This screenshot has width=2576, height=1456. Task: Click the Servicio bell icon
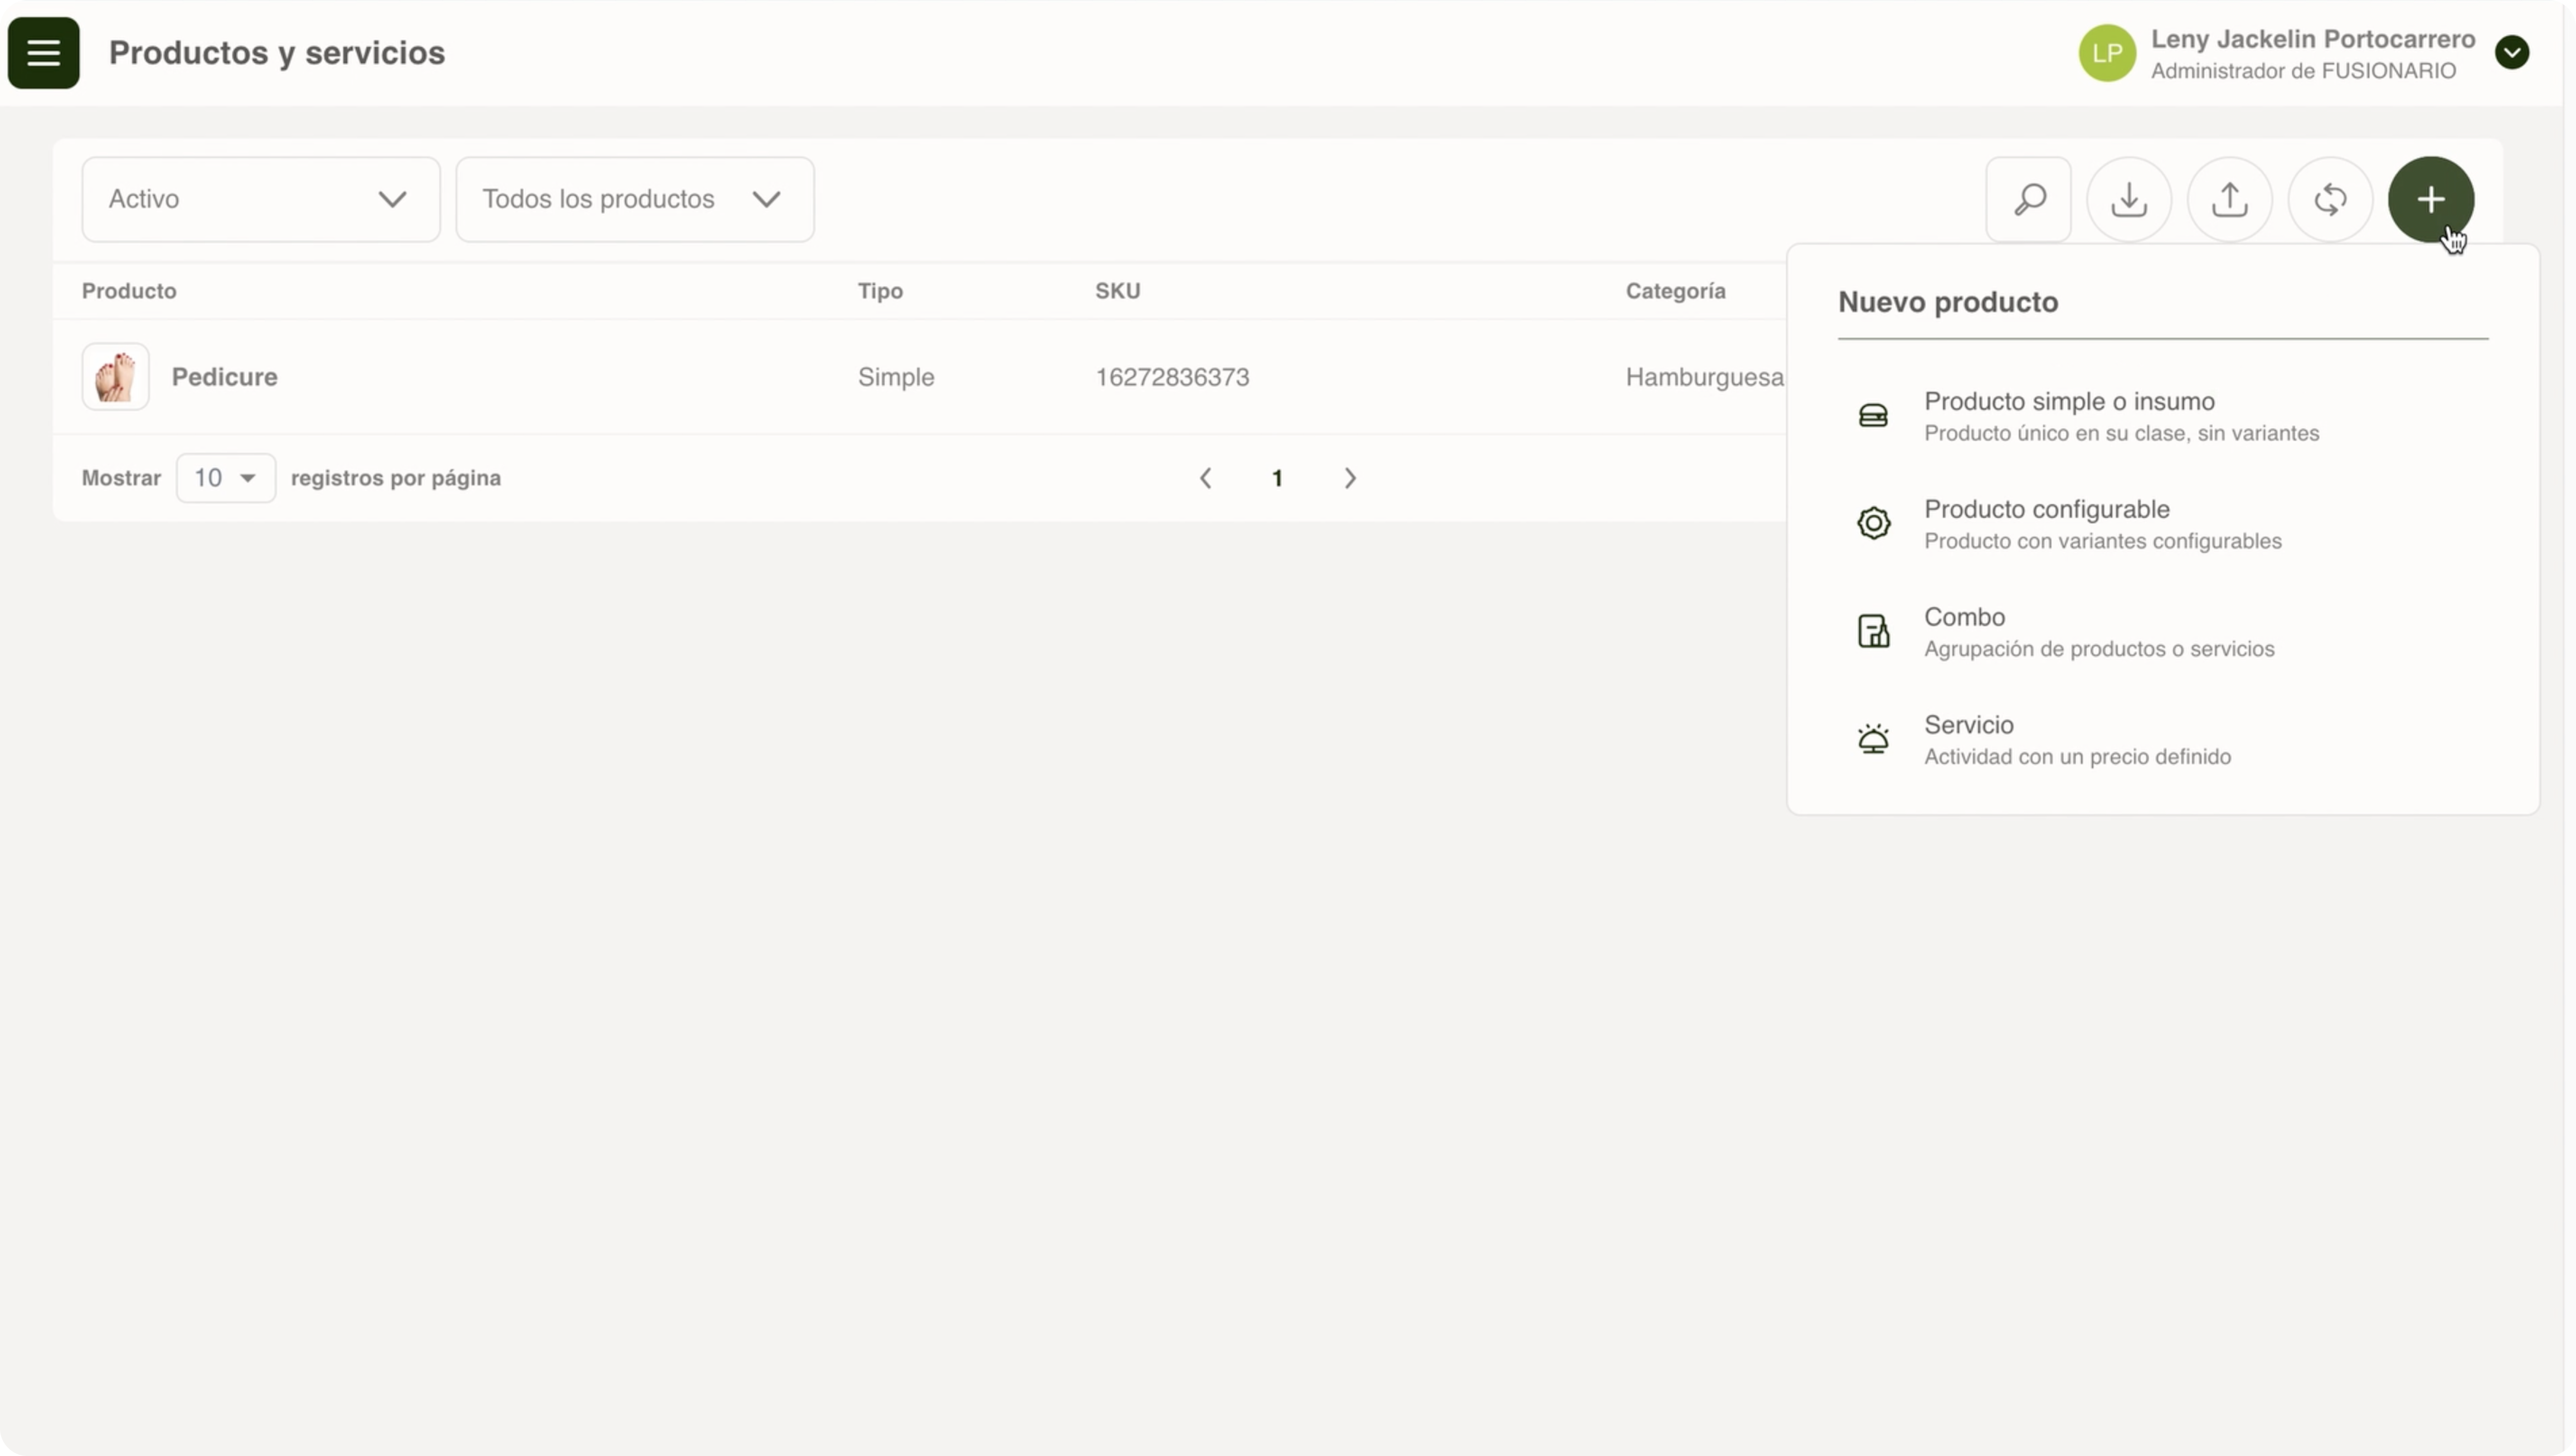(1873, 739)
